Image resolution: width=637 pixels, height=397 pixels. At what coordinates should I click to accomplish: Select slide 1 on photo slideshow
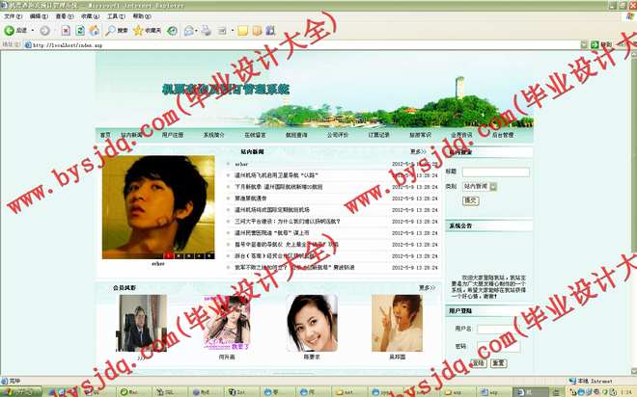168,255
